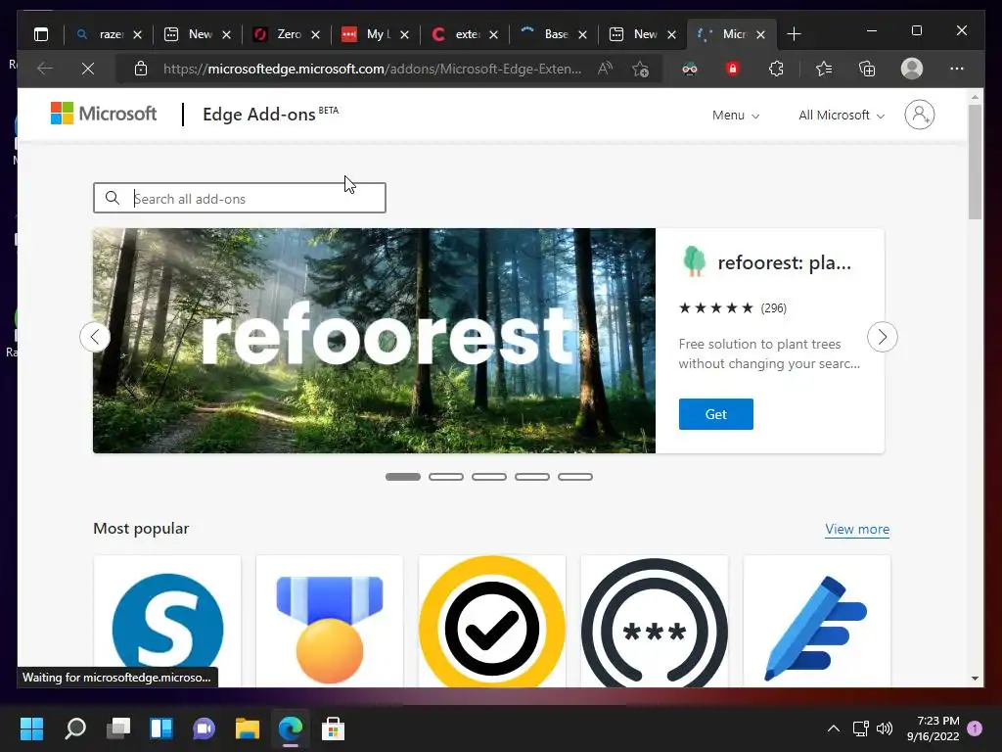This screenshot has width=1002, height=752.
Task: Select the second carousel indicator
Action: coord(446,477)
